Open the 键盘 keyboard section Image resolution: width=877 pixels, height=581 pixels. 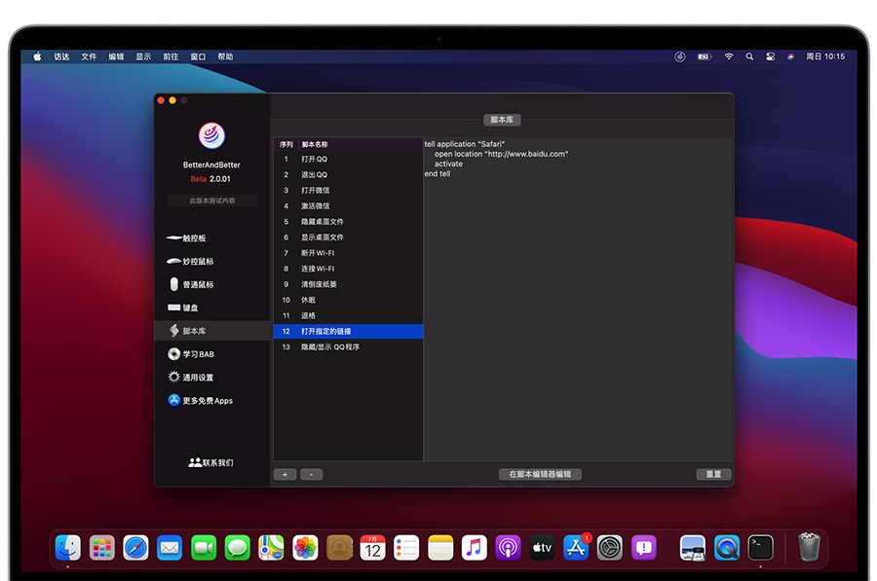(x=183, y=308)
